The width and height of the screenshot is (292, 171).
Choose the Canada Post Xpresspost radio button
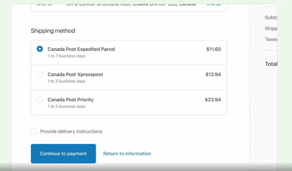click(x=40, y=74)
